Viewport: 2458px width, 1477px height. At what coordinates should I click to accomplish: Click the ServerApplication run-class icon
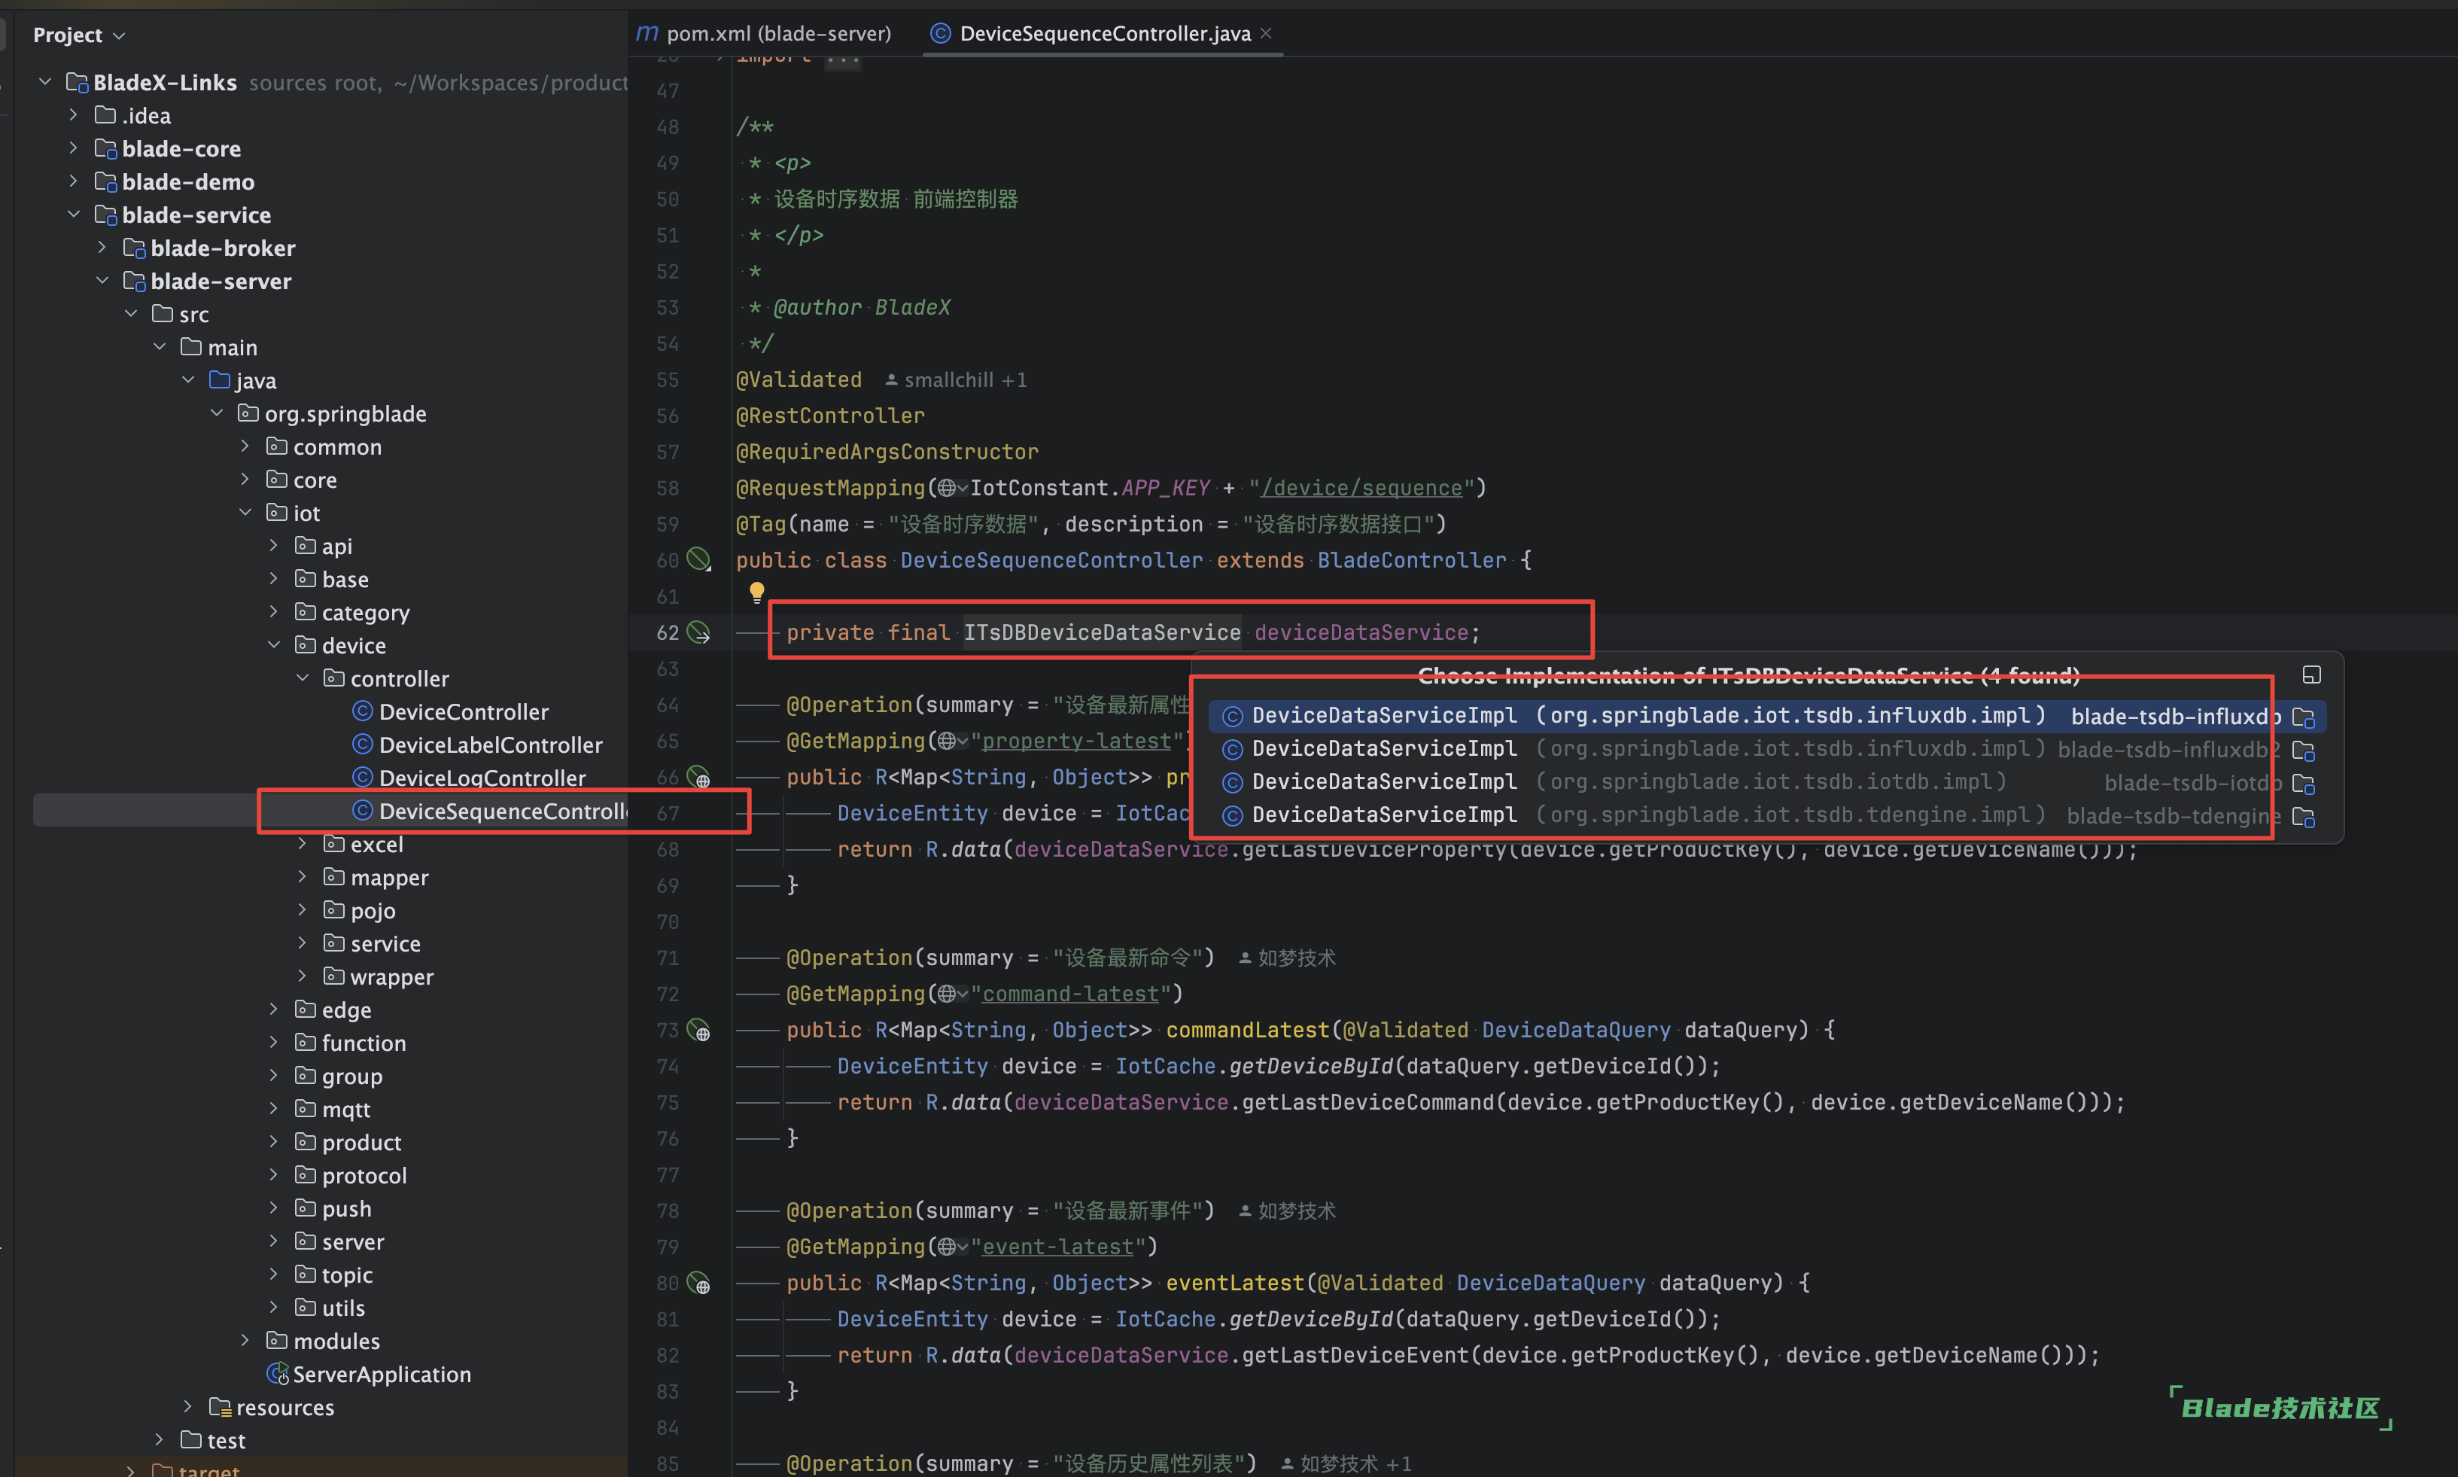(278, 1374)
